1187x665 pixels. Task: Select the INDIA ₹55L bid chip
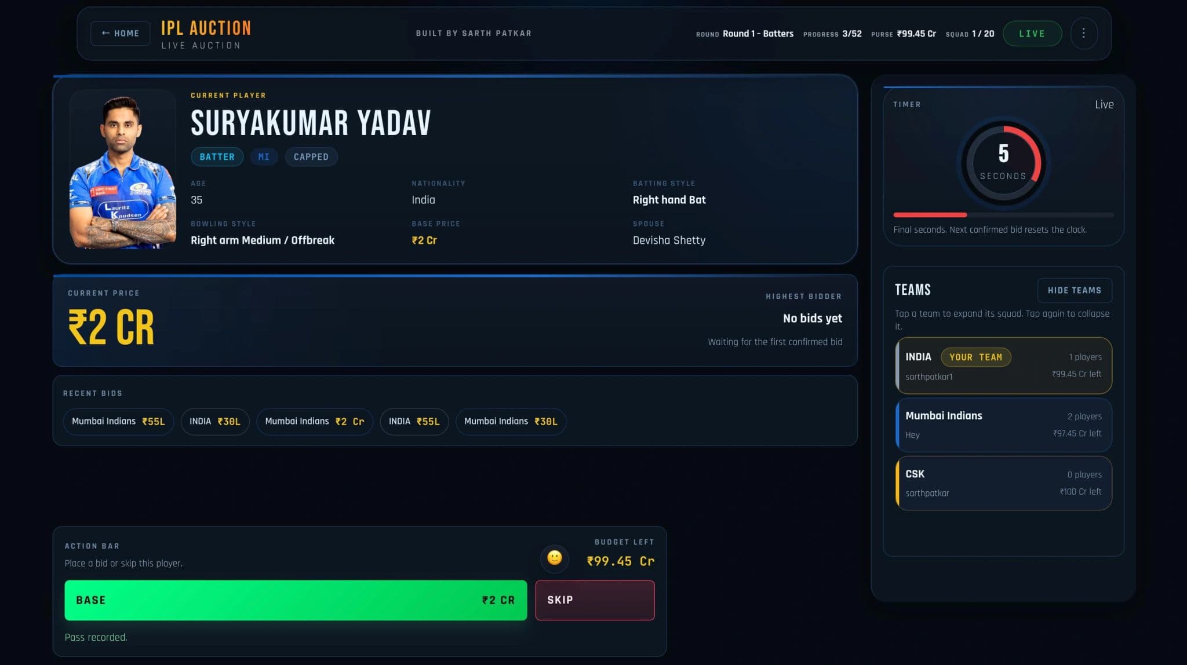point(414,422)
